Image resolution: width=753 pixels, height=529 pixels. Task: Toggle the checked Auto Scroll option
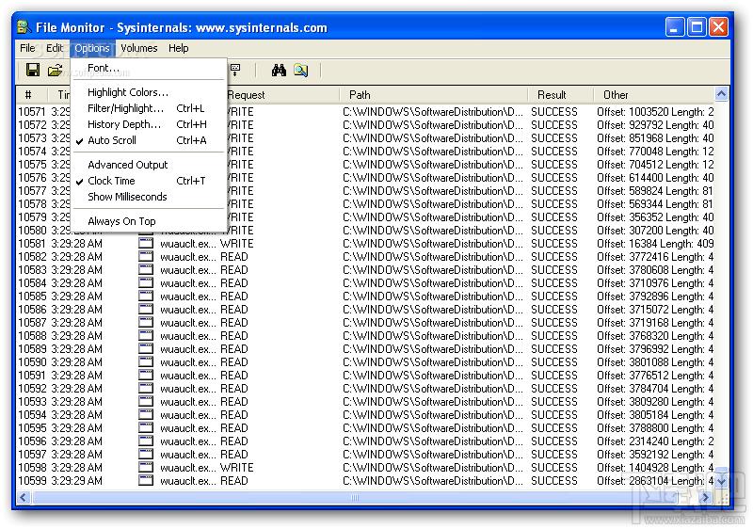point(149,140)
